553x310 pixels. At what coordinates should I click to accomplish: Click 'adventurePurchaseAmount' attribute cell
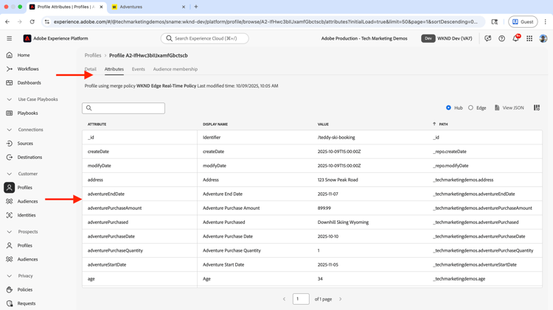(114, 208)
